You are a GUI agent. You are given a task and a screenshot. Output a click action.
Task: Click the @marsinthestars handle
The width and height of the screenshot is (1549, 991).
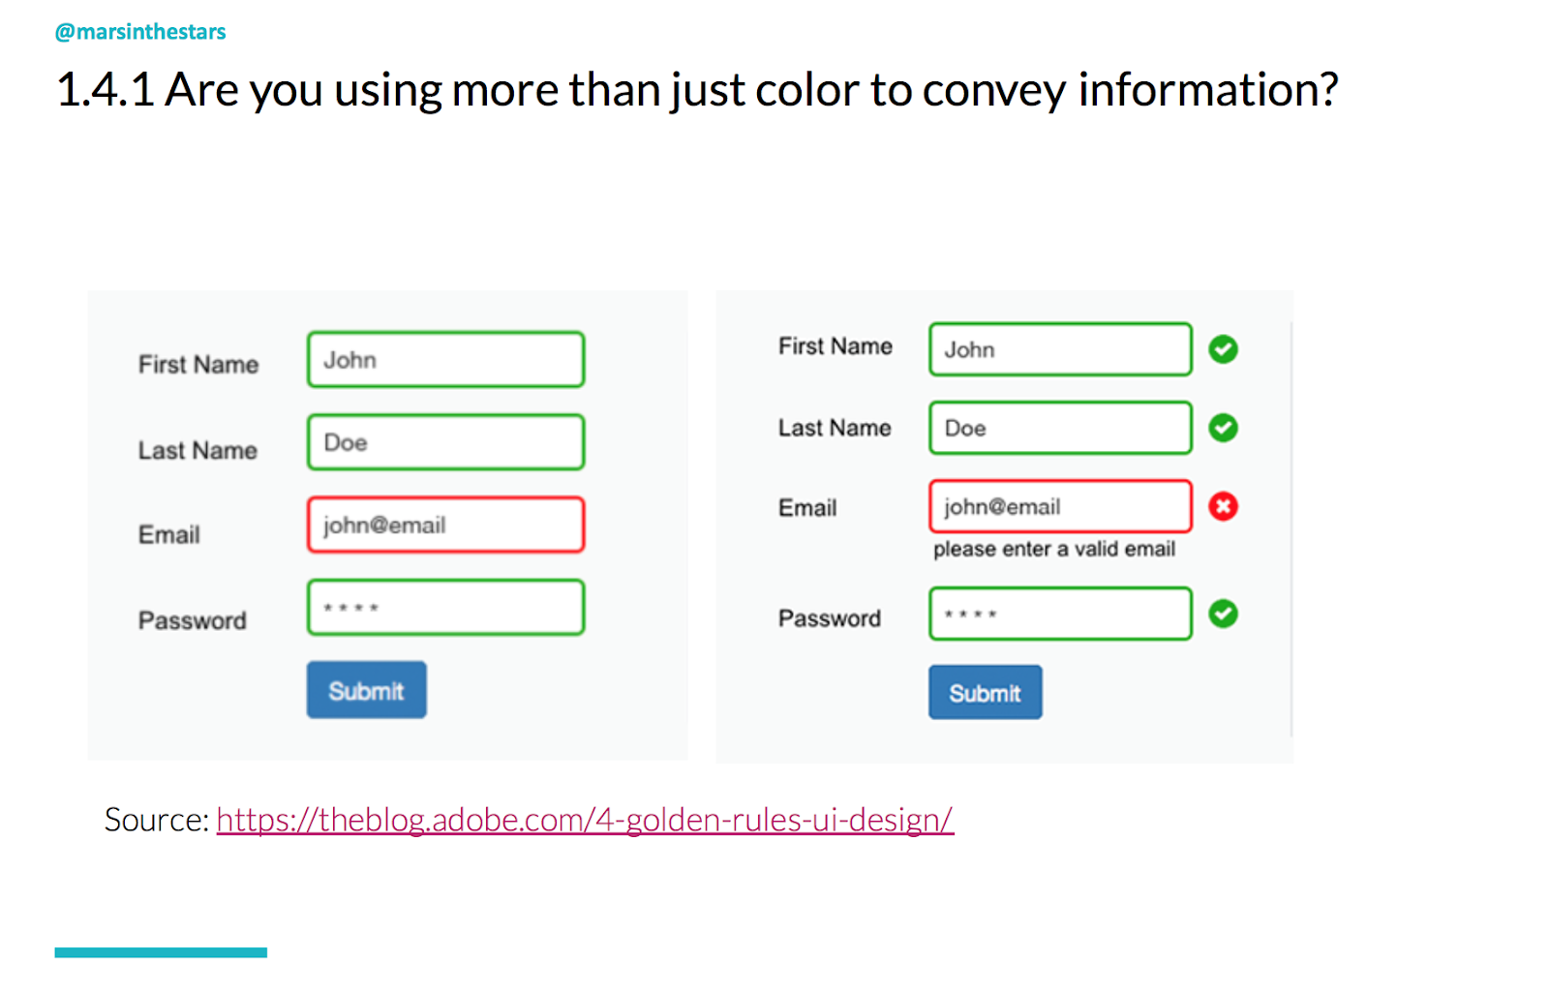(139, 31)
